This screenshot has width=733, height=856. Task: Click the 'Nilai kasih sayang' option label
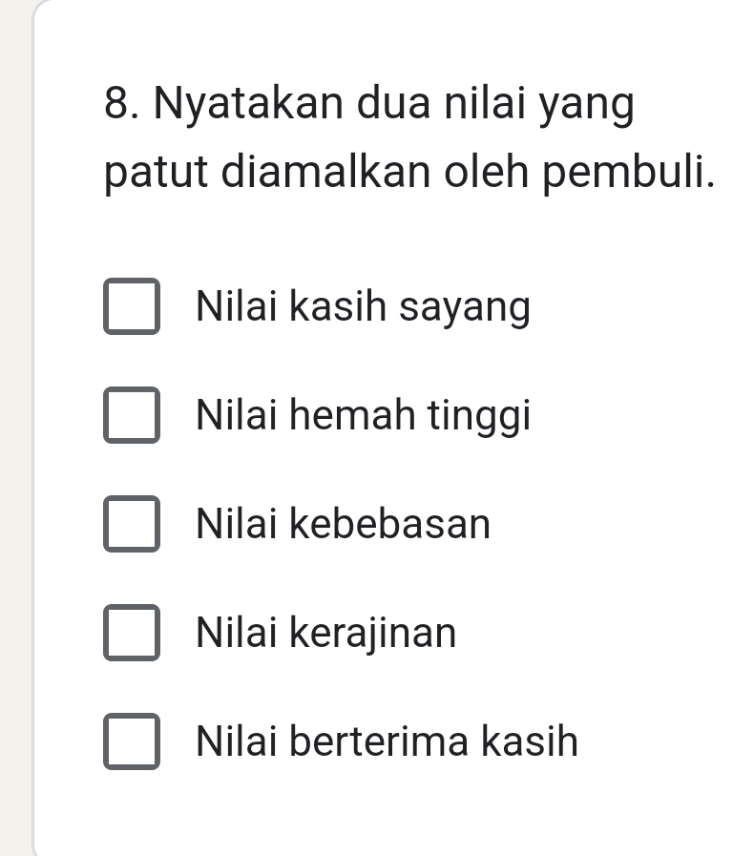point(362,308)
